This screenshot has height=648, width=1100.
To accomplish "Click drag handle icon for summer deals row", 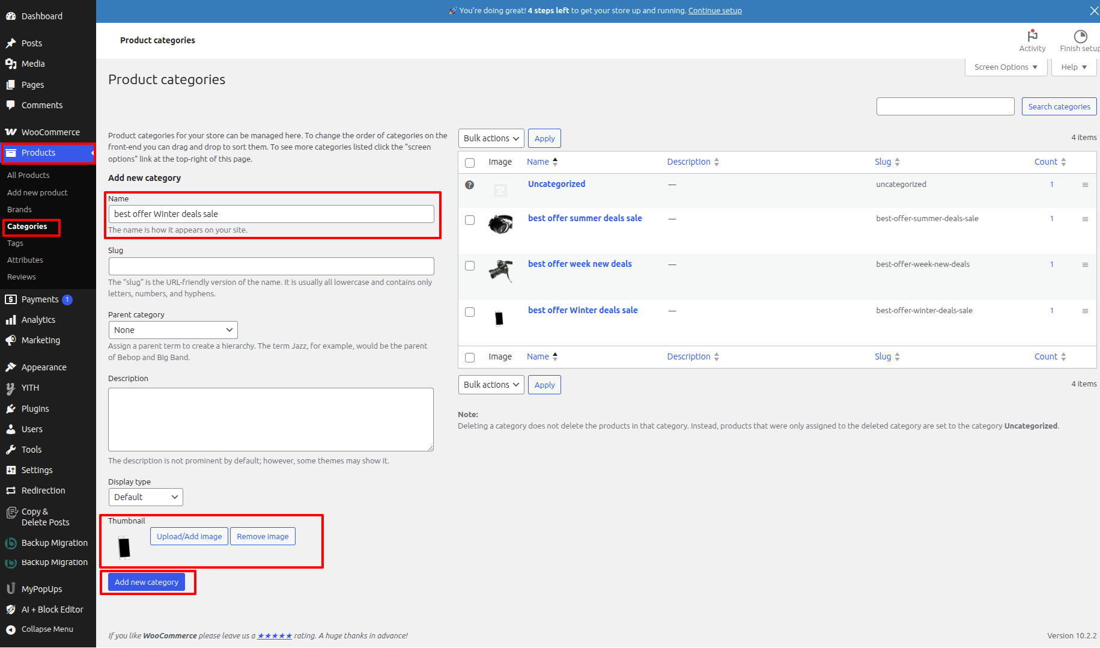I will point(1085,219).
